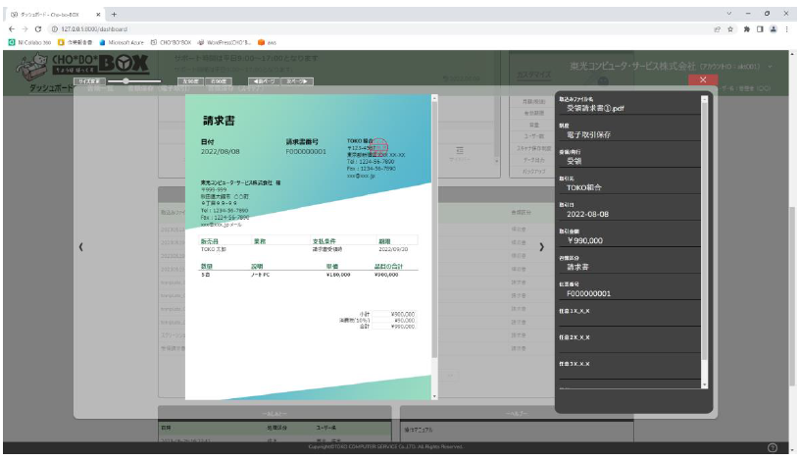Go to next document with right chevron

click(x=541, y=246)
